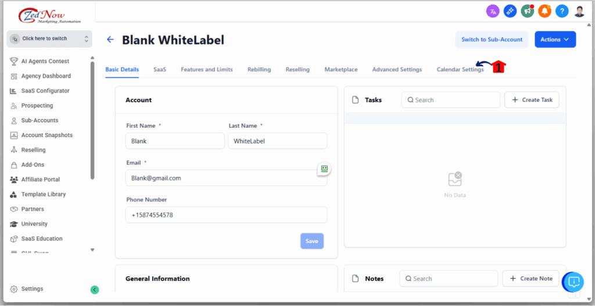Viewport: 595px width, 306px height.
Task: Click the Save button
Action: pos(312,241)
